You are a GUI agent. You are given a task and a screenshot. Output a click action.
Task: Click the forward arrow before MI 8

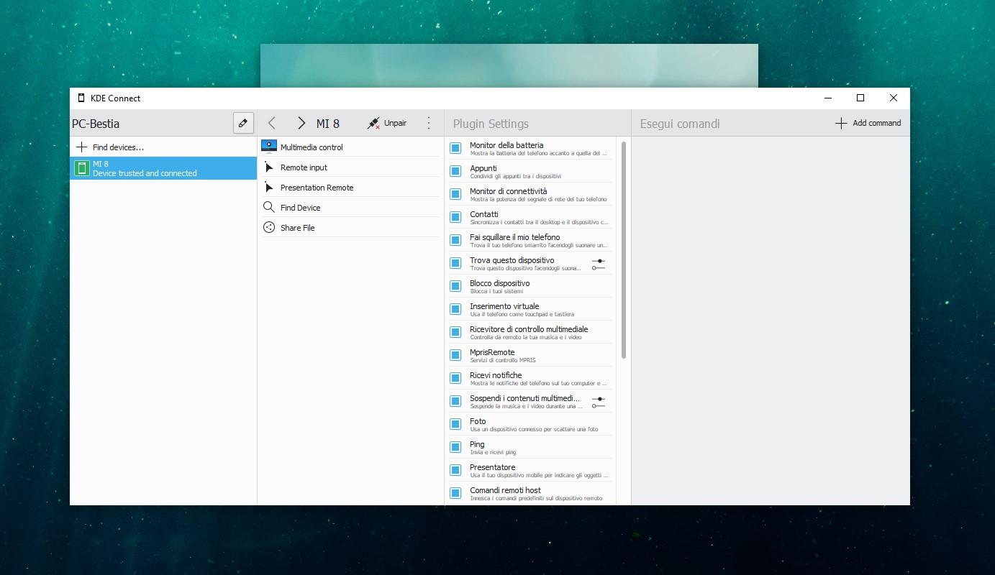click(x=301, y=123)
